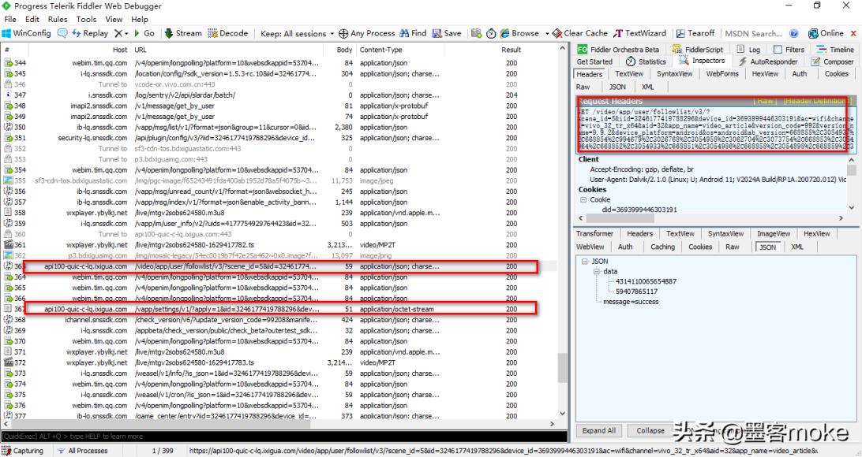Viewport: 862px width, 457px height.
Task: Click the Go resume arrow icon
Action: pos(138,34)
